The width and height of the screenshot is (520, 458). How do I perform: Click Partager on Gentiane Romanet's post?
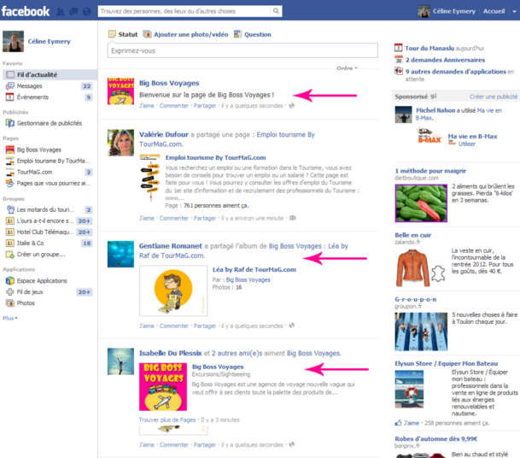click(205, 326)
